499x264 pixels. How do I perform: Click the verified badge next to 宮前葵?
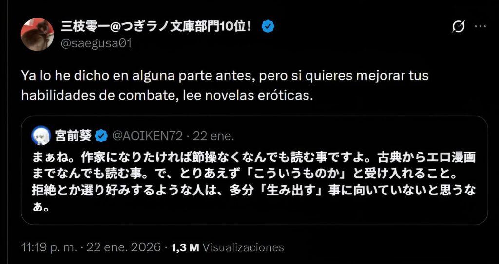(x=101, y=136)
